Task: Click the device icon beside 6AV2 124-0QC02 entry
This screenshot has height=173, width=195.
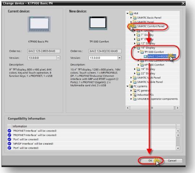Action: pos(145,56)
